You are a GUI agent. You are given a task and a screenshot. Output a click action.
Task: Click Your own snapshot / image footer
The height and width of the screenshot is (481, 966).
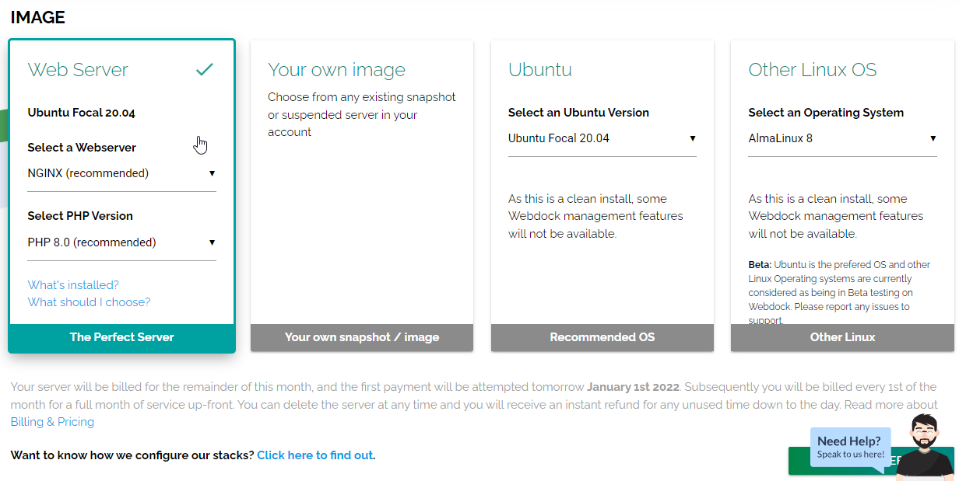(362, 337)
